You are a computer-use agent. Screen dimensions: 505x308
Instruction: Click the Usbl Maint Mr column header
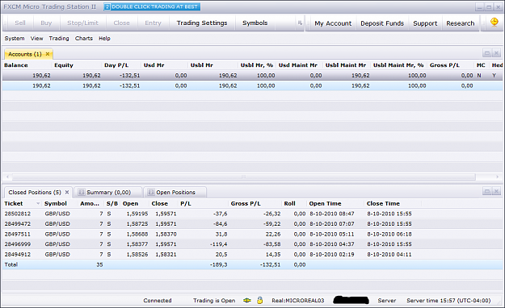[x=346, y=65]
